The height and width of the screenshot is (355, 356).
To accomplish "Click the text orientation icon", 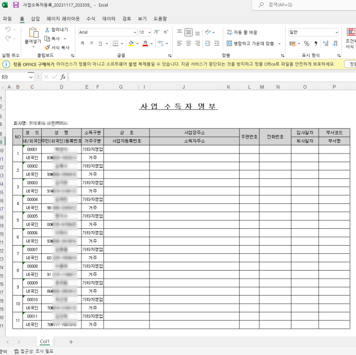I will (207, 32).
